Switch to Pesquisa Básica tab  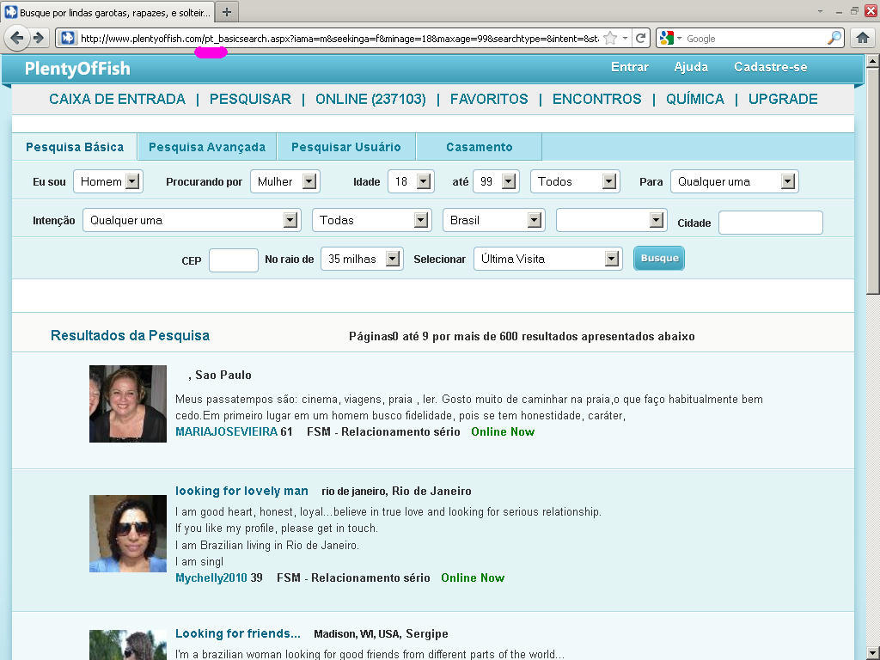point(75,147)
